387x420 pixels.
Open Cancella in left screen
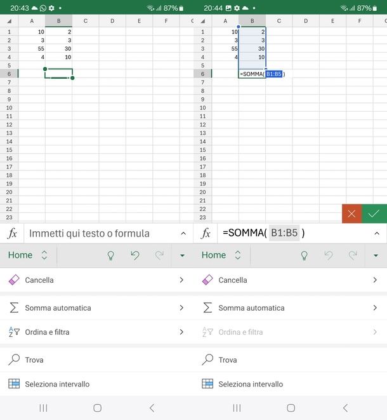point(96,280)
